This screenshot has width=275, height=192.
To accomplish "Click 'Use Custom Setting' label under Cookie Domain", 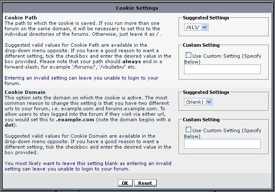I will click(227, 130).
